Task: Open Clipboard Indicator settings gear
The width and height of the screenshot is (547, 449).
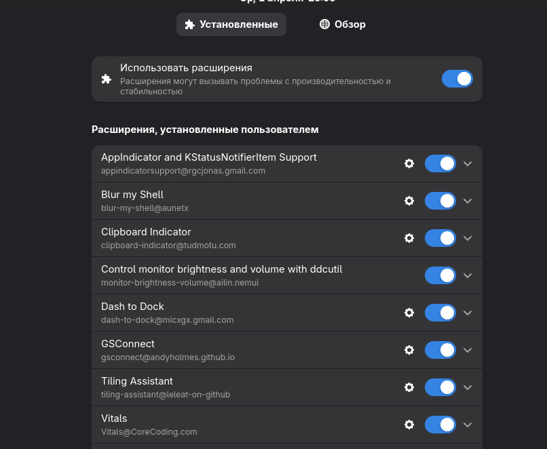Action: pyautogui.click(x=409, y=238)
